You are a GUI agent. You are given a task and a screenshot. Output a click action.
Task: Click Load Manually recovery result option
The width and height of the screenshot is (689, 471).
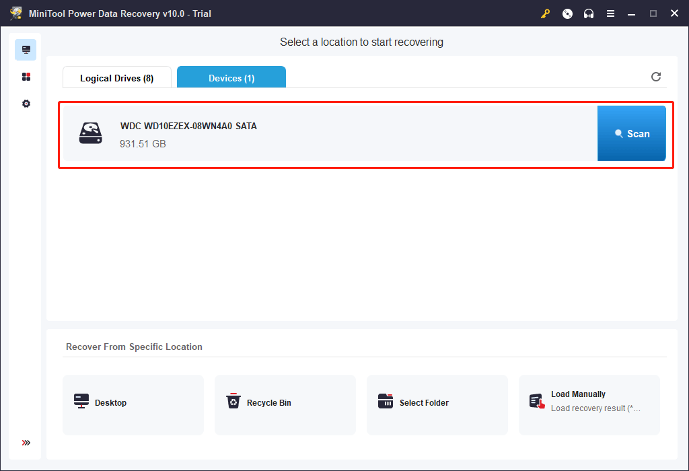[589, 404]
